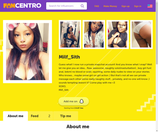This screenshot has width=158, height=132.
Task: Open the Tip me tab
Action: click(x=65, y=116)
